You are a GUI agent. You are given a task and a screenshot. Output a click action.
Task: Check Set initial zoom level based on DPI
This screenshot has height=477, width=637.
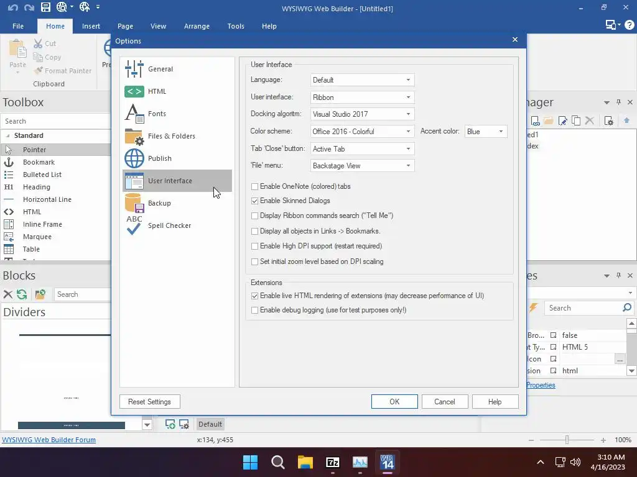254,261
